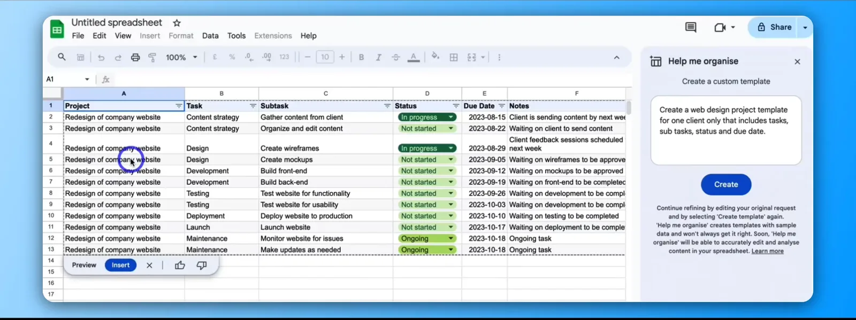Click the Create button
The height and width of the screenshot is (320, 856).
[x=726, y=184]
